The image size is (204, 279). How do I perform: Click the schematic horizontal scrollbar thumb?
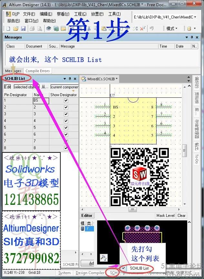click(133, 209)
